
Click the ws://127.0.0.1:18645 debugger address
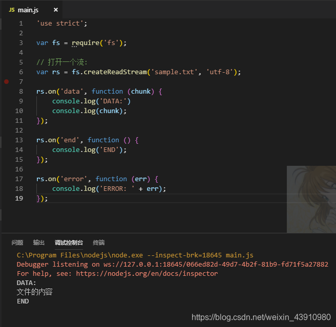216,265
